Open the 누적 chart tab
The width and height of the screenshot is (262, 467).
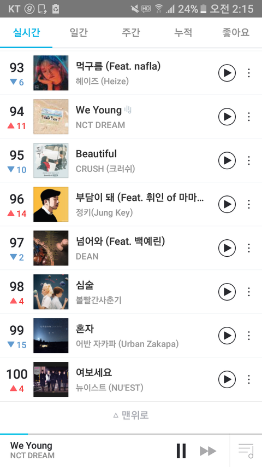click(183, 32)
